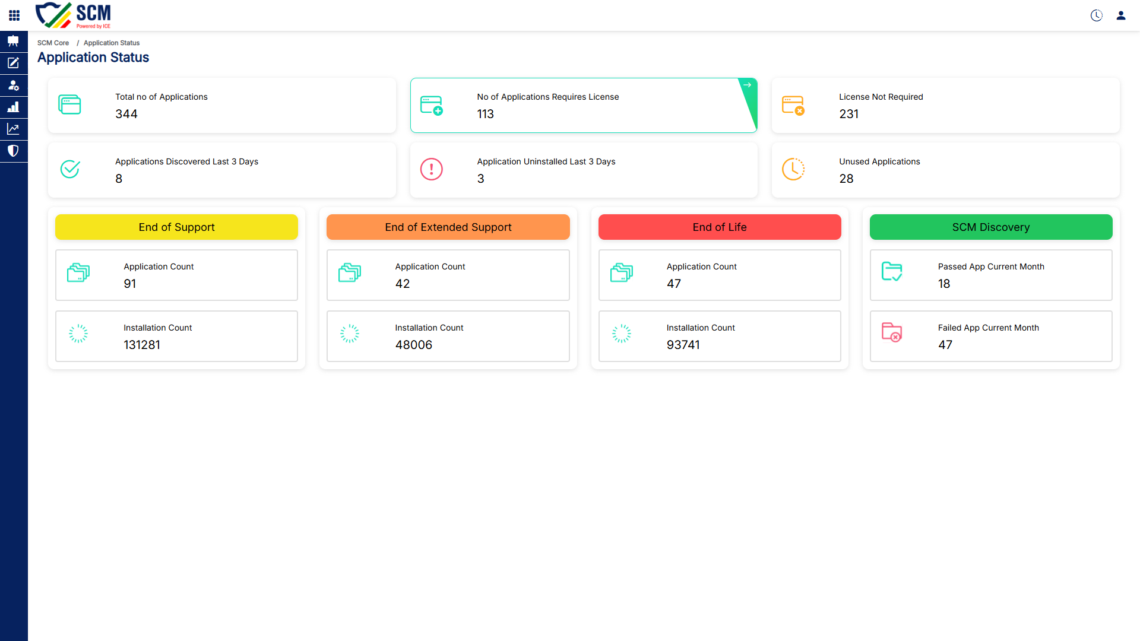Open the line graph trend sidebar icon
The height and width of the screenshot is (641, 1140).
(x=13, y=129)
